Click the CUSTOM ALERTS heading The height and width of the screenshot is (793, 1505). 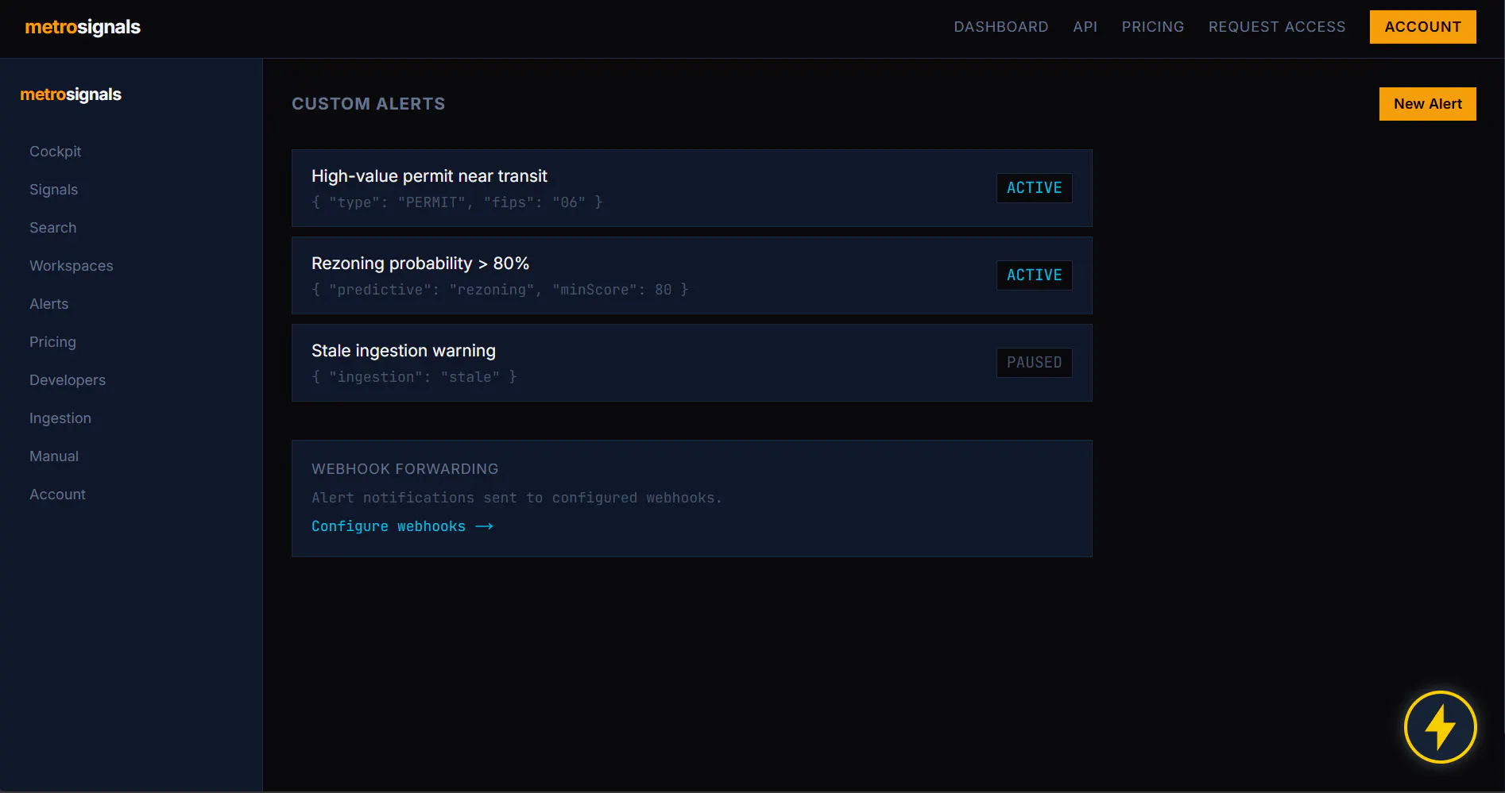pyautogui.click(x=369, y=104)
